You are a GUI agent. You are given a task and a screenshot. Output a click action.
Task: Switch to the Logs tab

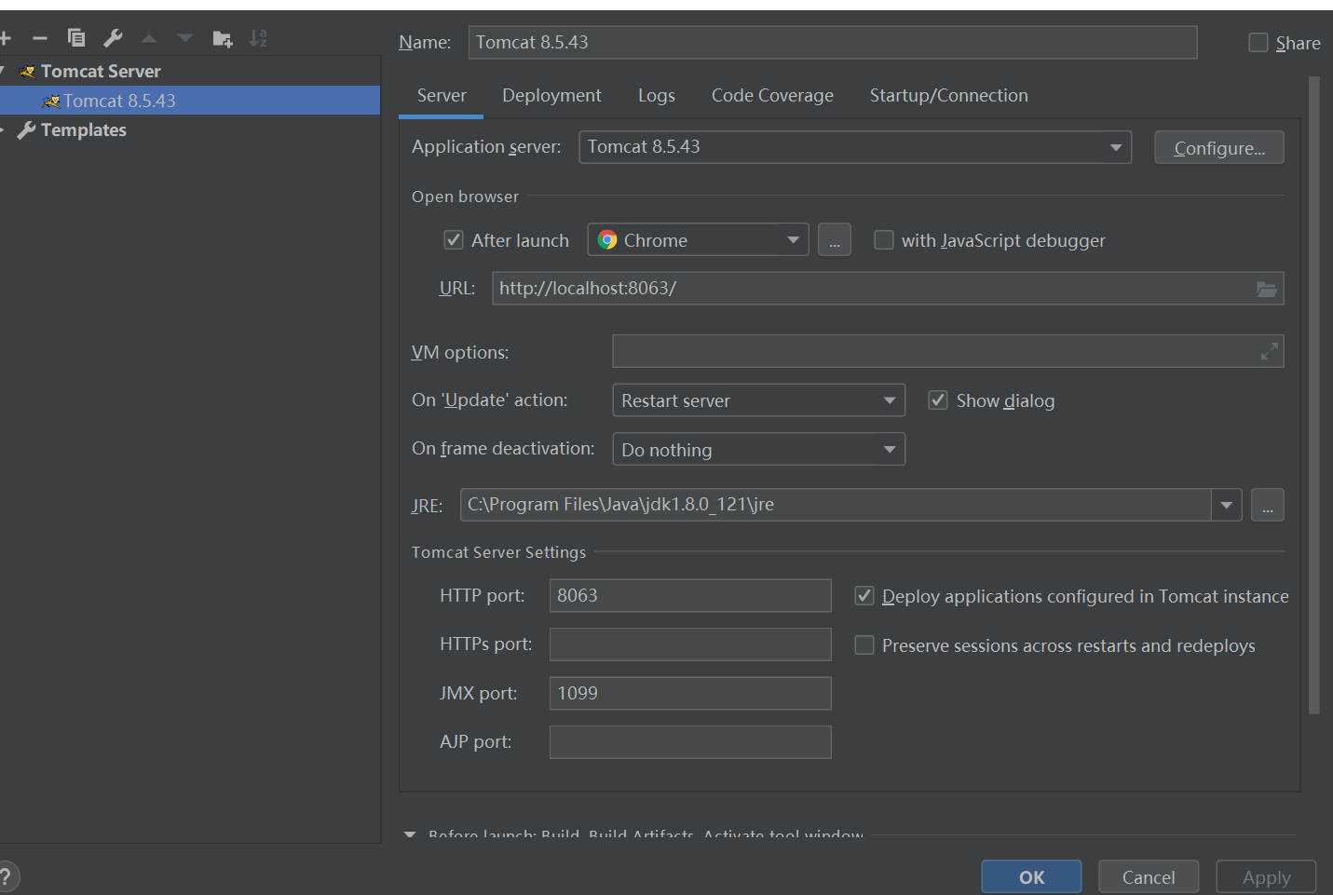pyautogui.click(x=657, y=95)
